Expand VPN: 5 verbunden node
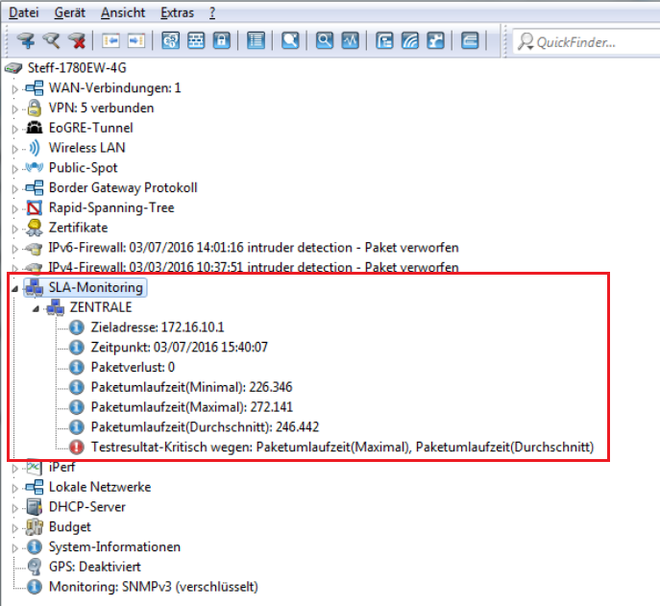 13,109
